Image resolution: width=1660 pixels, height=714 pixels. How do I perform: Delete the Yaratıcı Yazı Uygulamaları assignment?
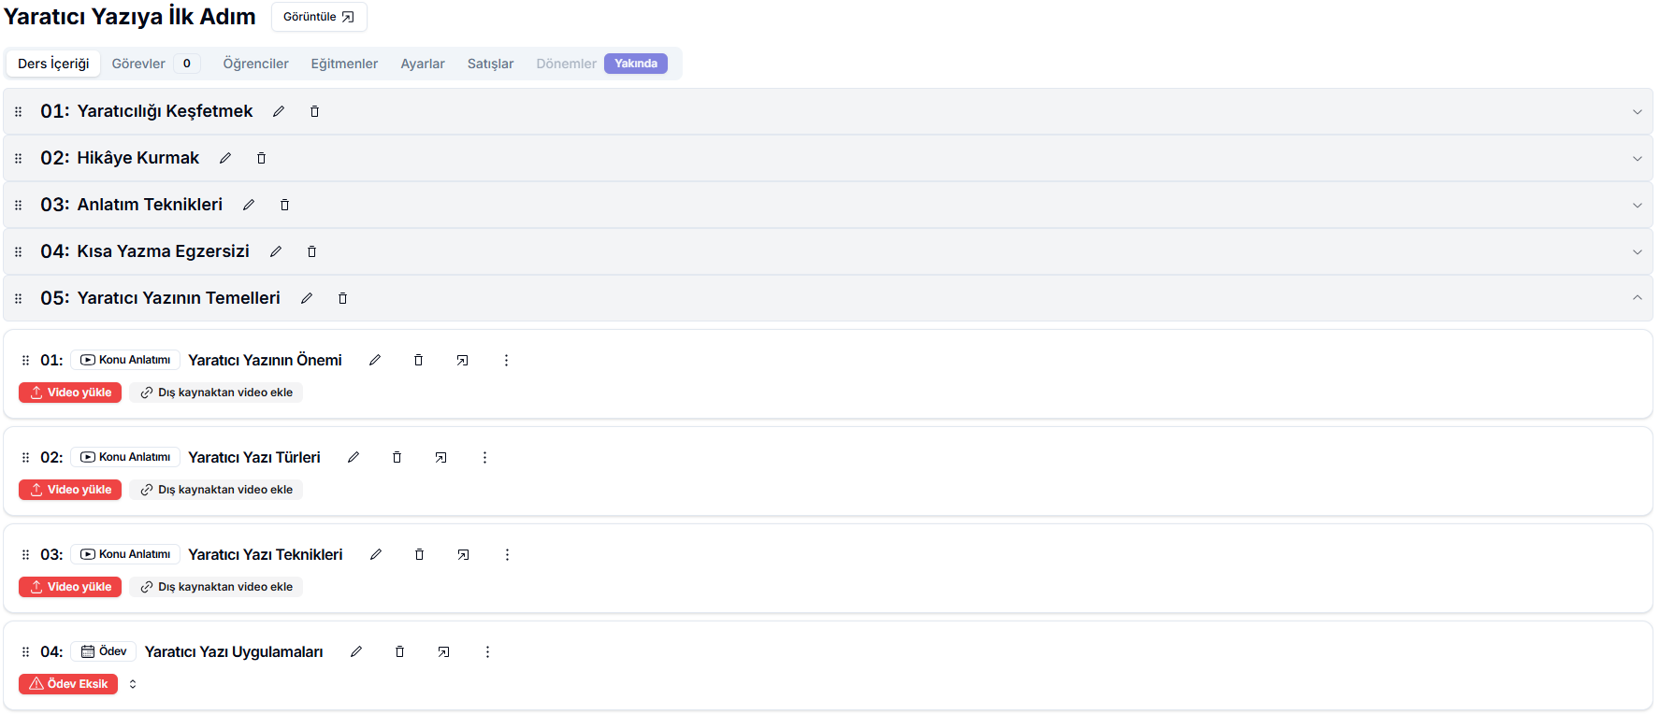pos(399,651)
